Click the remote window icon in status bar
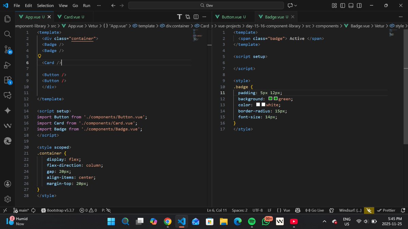Viewport: 408px width, 229px height. pos(5,210)
